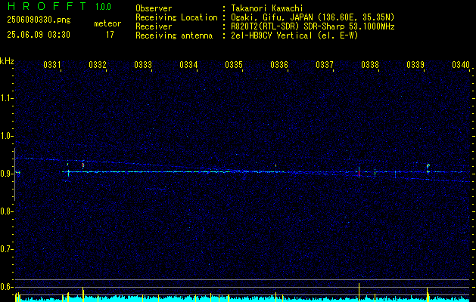Click time marker 0333

point(143,64)
